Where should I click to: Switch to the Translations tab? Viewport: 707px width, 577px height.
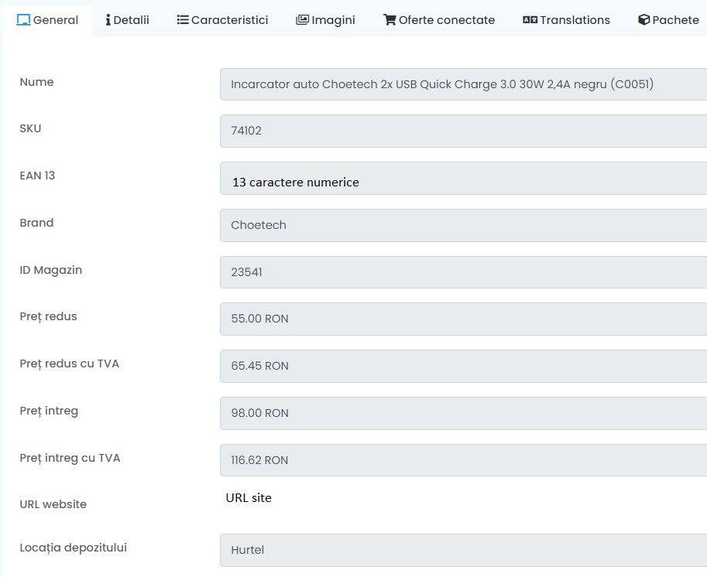pos(566,20)
